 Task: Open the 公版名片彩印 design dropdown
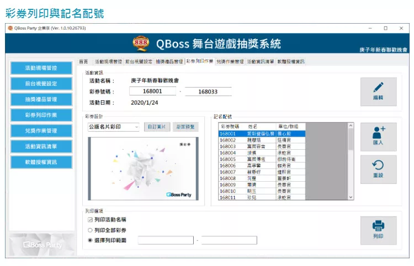point(114,127)
